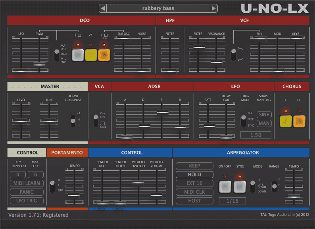Go to the next preset with the right arrow

coord(214,8)
